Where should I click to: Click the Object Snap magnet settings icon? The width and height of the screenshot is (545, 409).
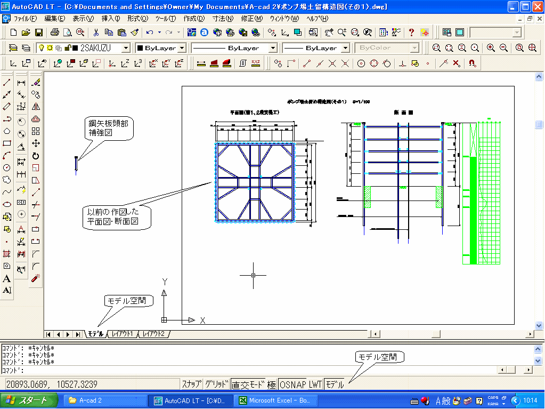(x=472, y=63)
